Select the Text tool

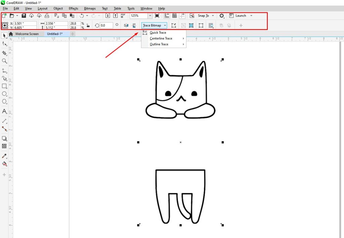click(4, 111)
